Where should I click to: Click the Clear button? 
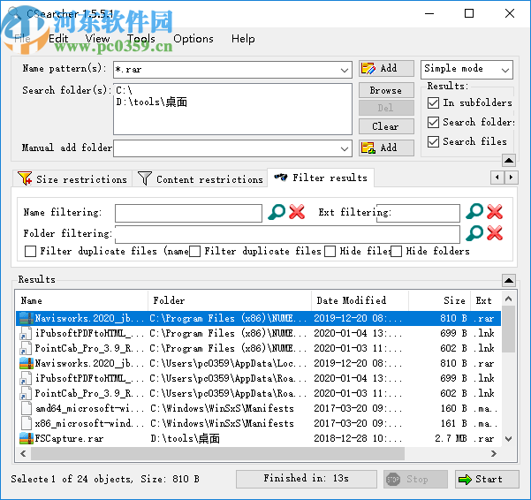coord(386,126)
